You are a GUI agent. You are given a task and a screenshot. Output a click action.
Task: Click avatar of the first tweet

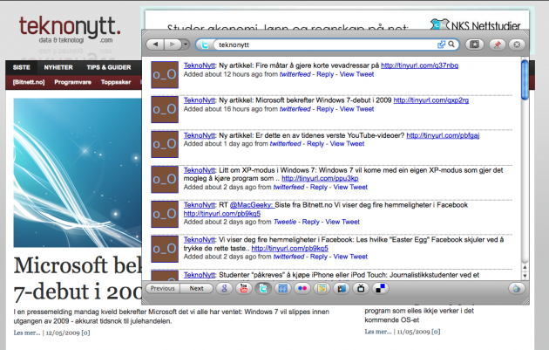pos(165,75)
